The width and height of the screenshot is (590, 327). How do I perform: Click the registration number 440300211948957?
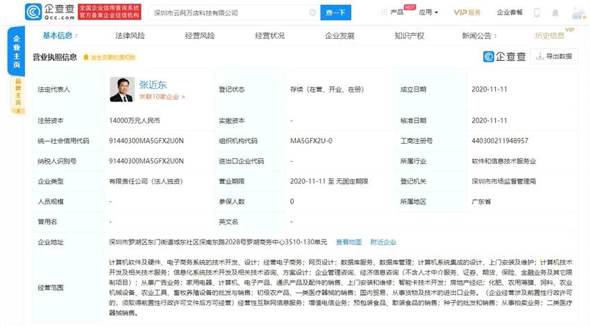click(500, 141)
